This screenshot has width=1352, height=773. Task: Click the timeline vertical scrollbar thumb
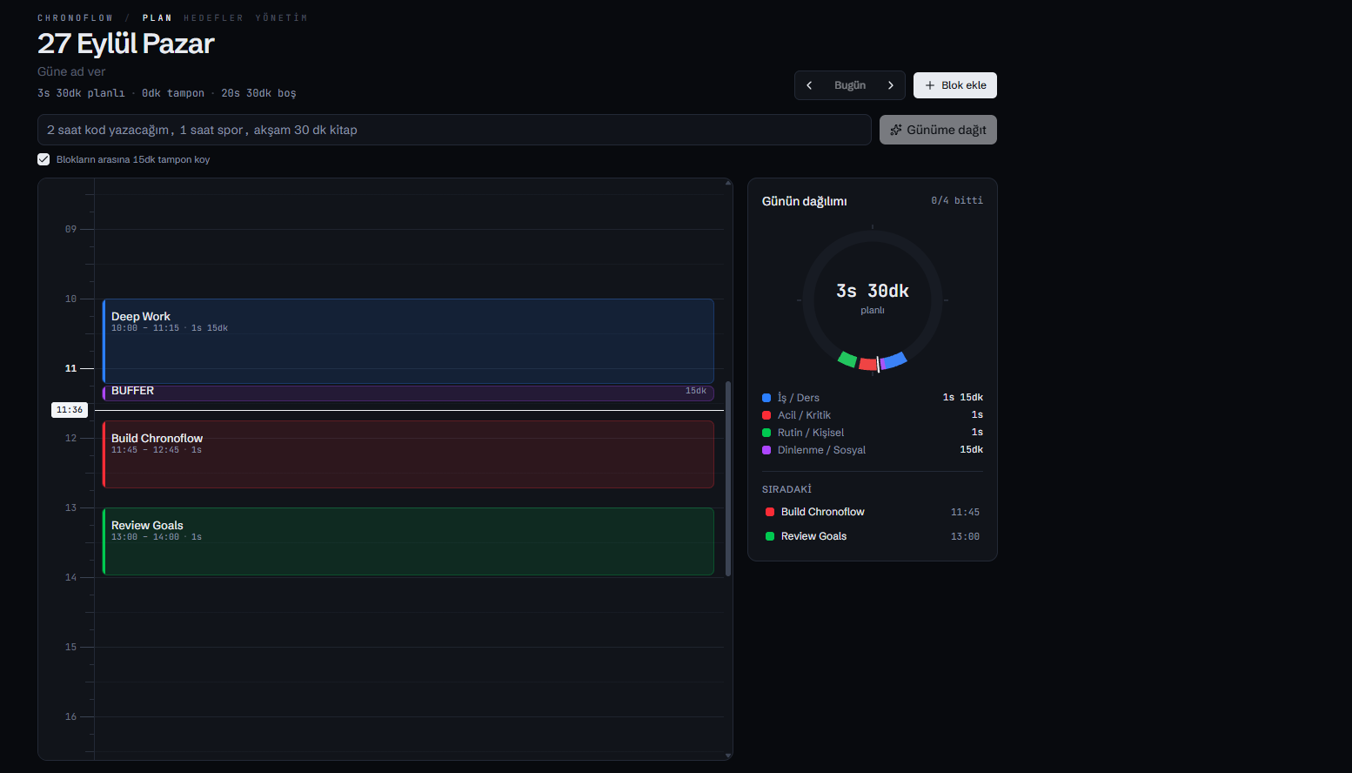(x=728, y=479)
